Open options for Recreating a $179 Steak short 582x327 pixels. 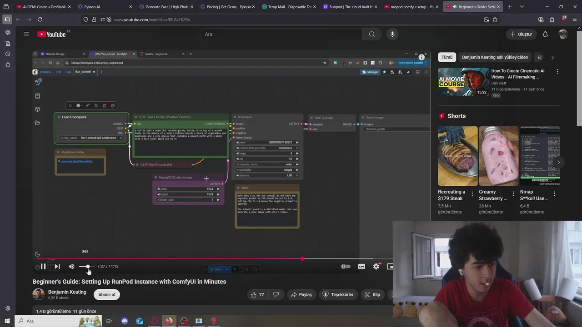pyautogui.click(x=472, y=193)
